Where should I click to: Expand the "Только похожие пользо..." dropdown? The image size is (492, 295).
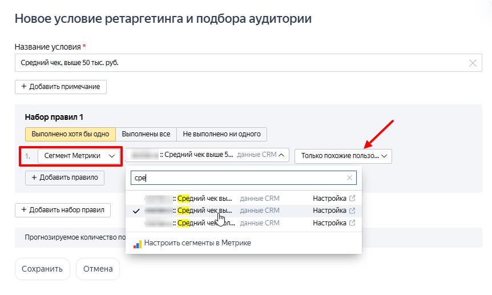click(x=343, y=156)
